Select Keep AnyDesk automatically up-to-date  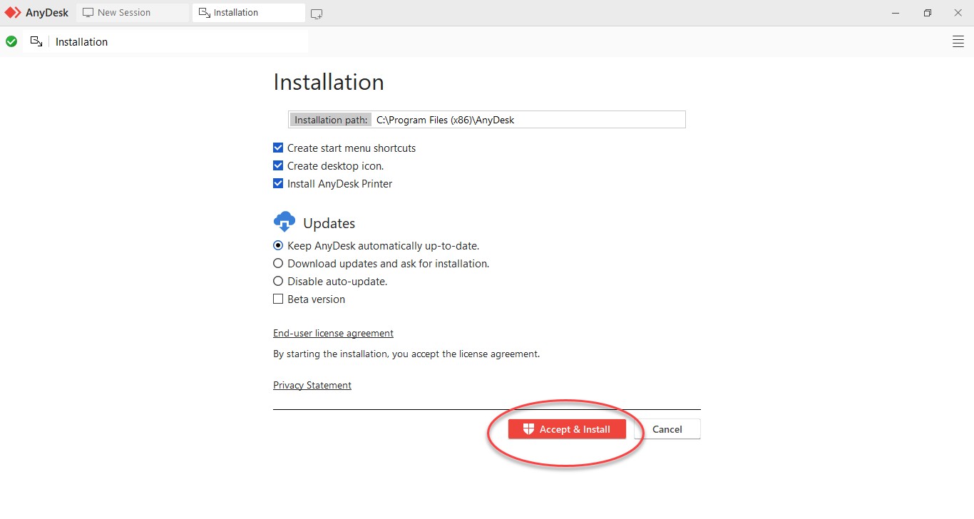click(x=278, y=246)
